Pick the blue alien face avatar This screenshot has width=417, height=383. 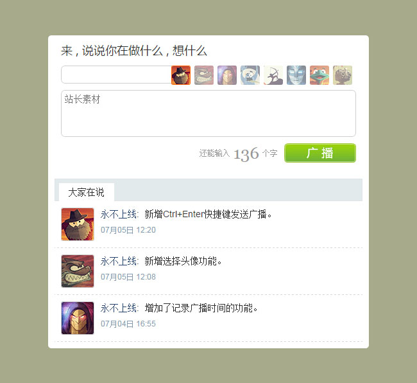pyautogui.click(x=296, y=75)
